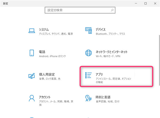Open アプリ settings heading

coord(99,74)
